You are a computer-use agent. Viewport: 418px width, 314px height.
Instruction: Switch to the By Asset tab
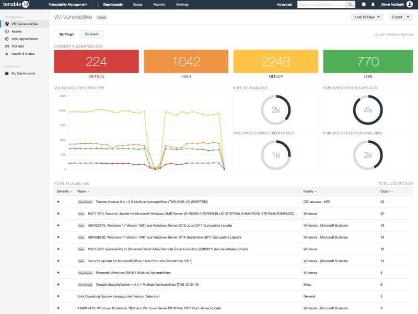click(91, 34)
